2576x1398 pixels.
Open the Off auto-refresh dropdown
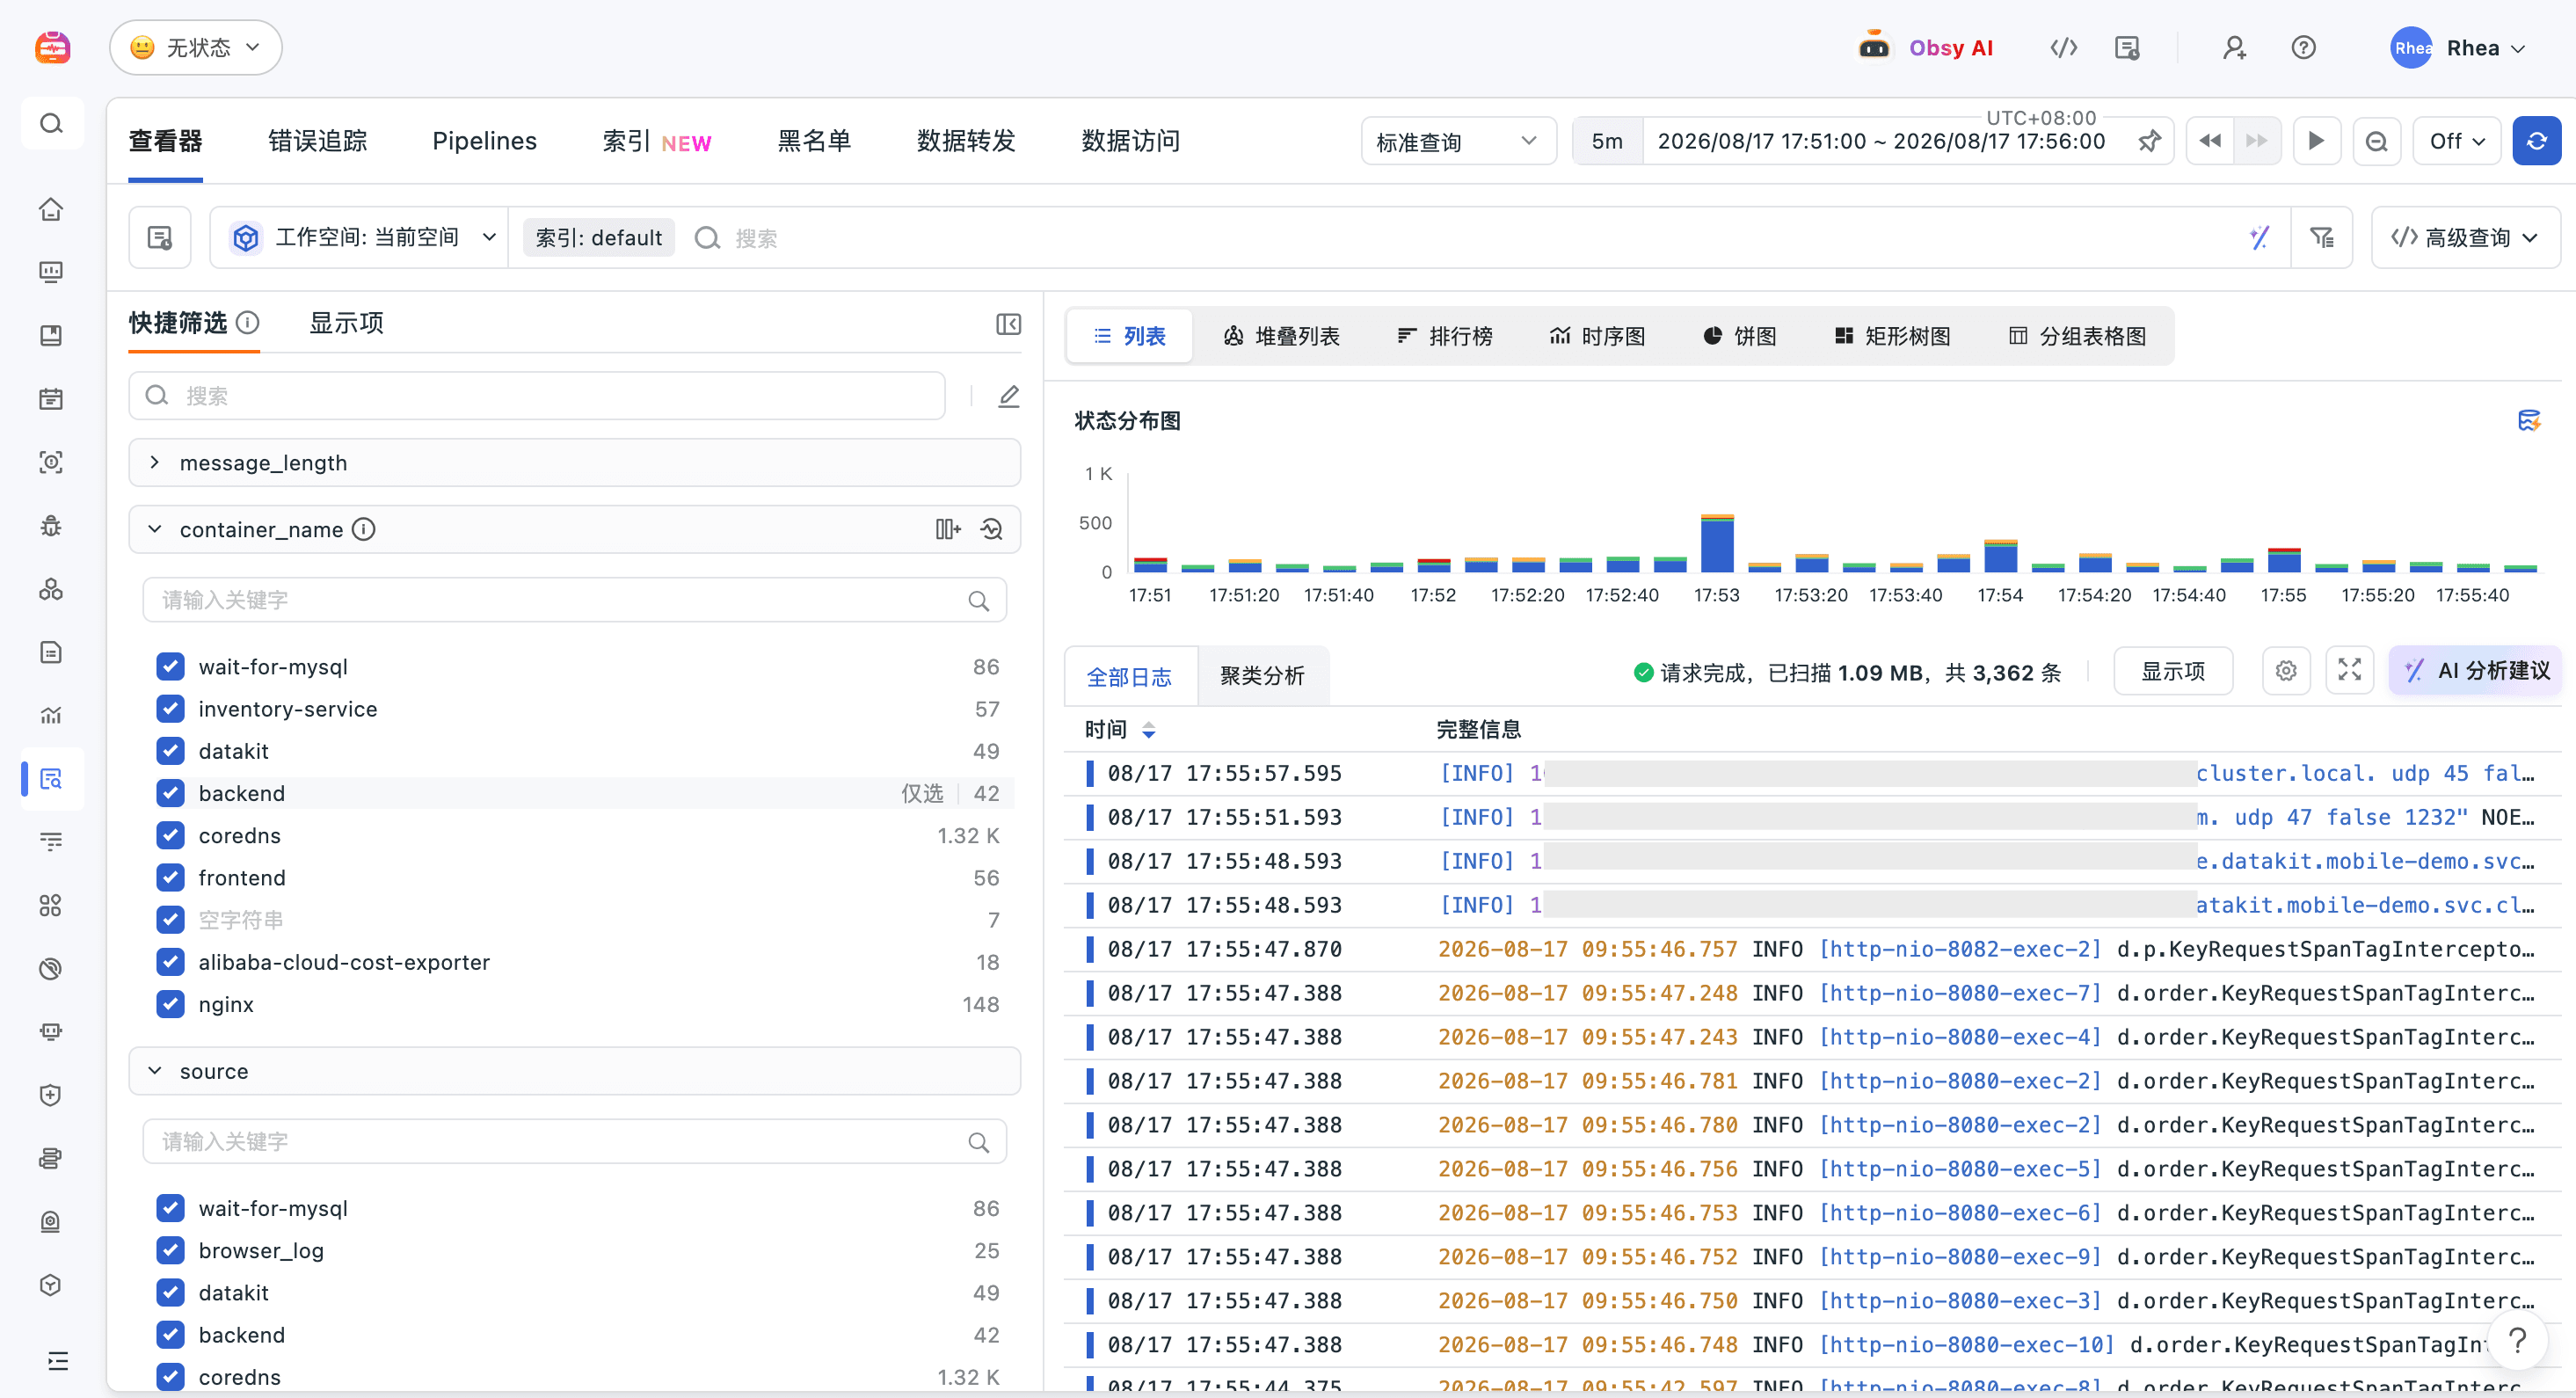2456,141
